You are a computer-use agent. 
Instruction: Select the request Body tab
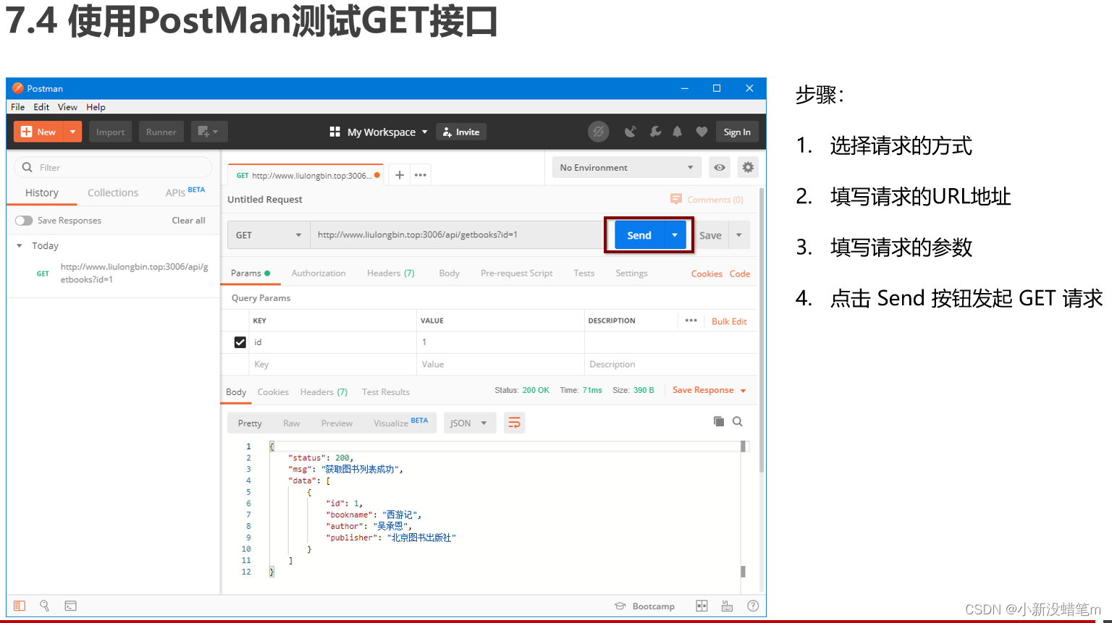[449, 274]
